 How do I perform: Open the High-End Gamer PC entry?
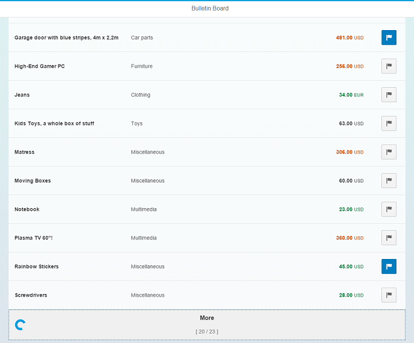[40, 66]
